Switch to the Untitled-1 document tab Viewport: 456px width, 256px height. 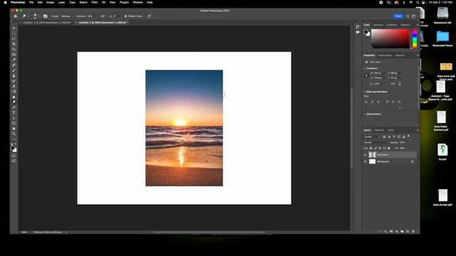coord(47,22)
